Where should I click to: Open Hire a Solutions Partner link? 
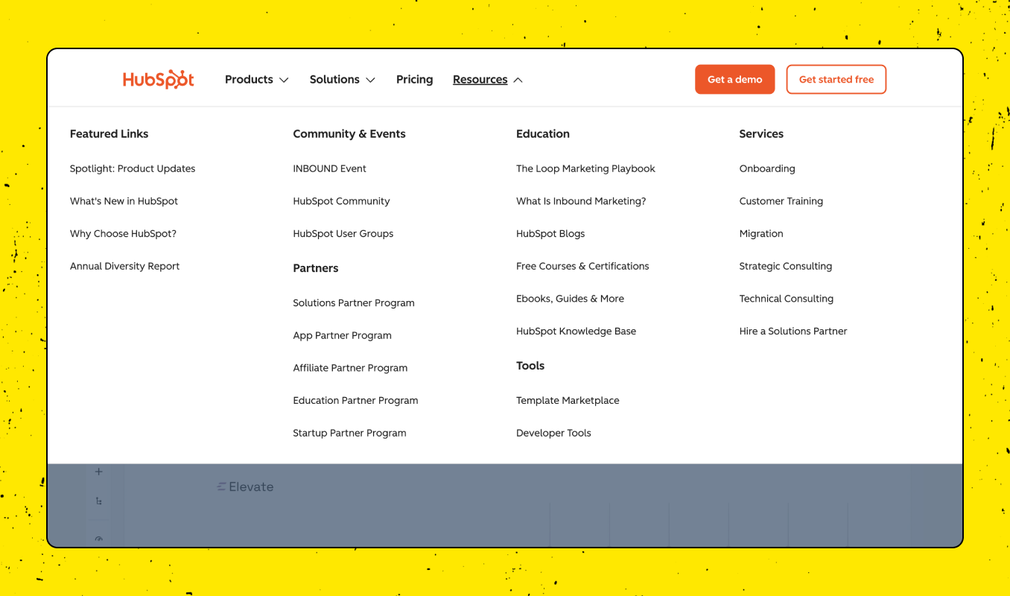[793, 332]
